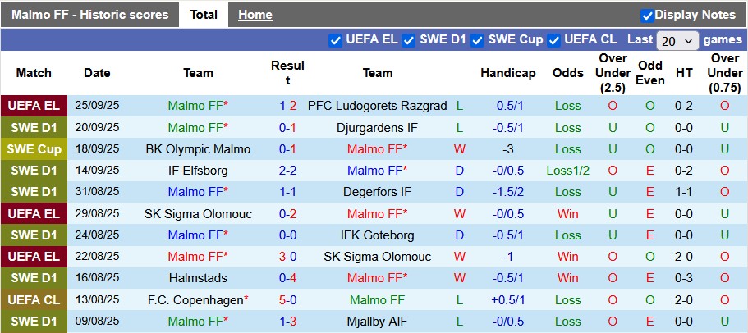Open the 0-4 Halmstads match score
The height and width of the screenshot is (333, 748).
coord(287,279)
